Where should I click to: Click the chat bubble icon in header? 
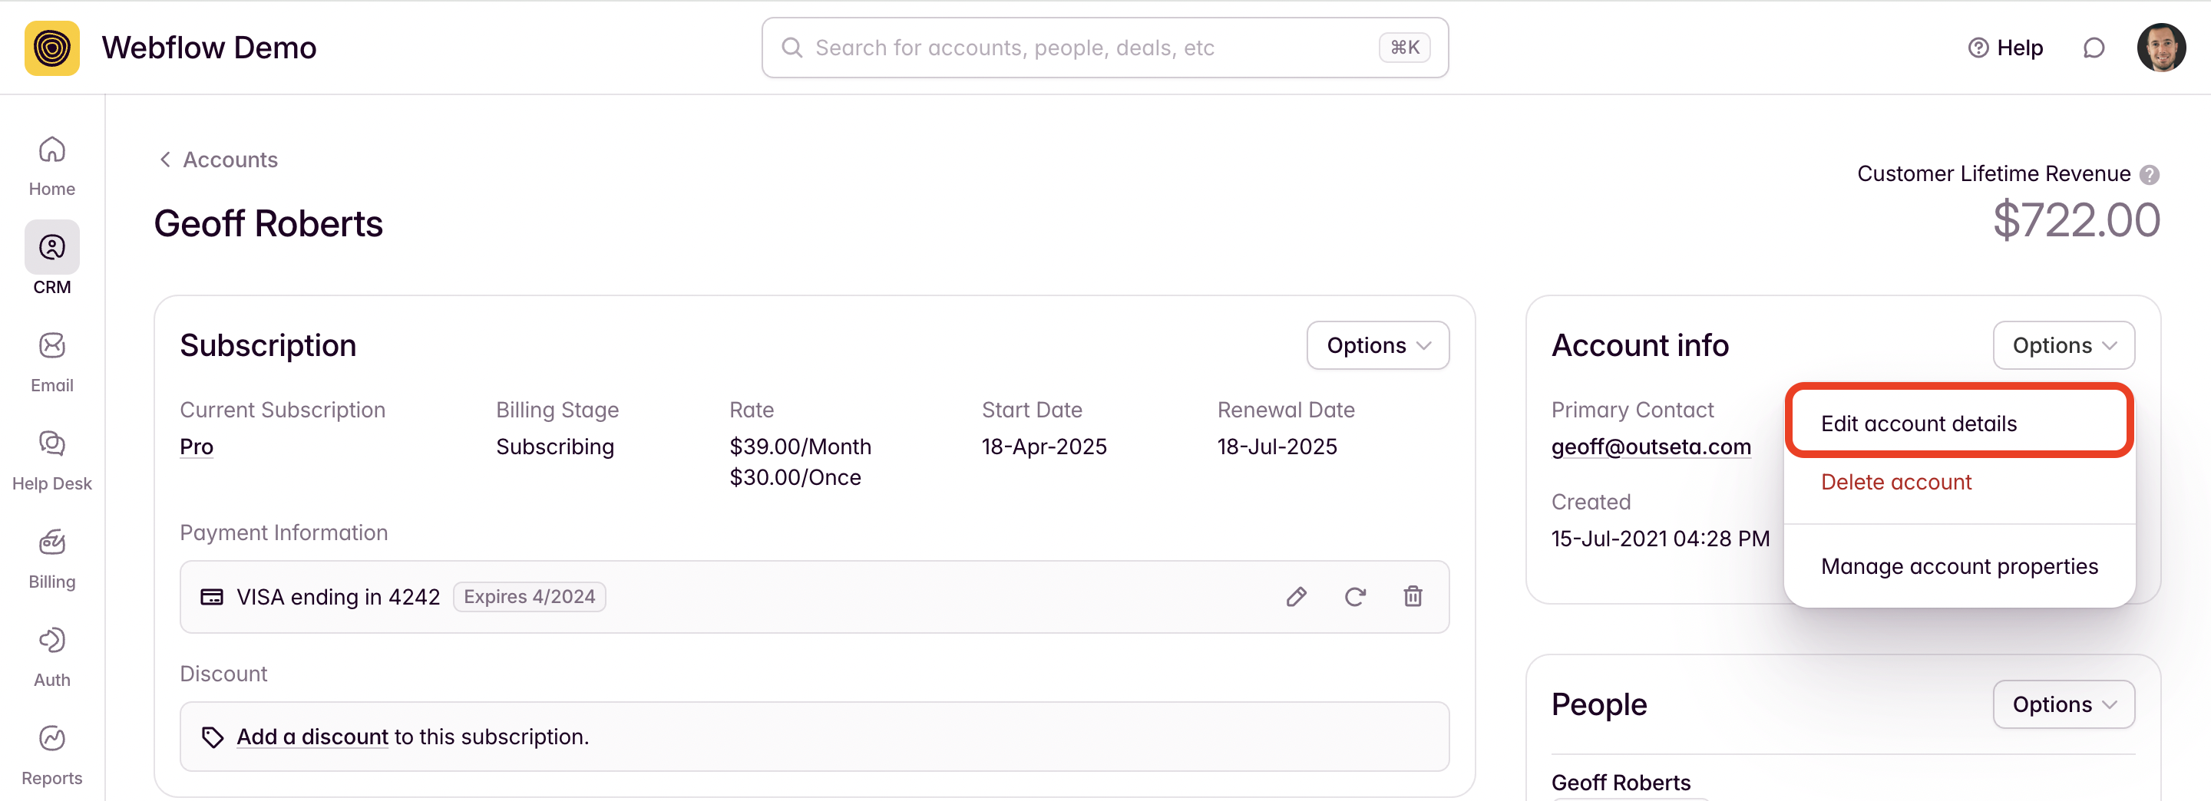click(2094, 48)
